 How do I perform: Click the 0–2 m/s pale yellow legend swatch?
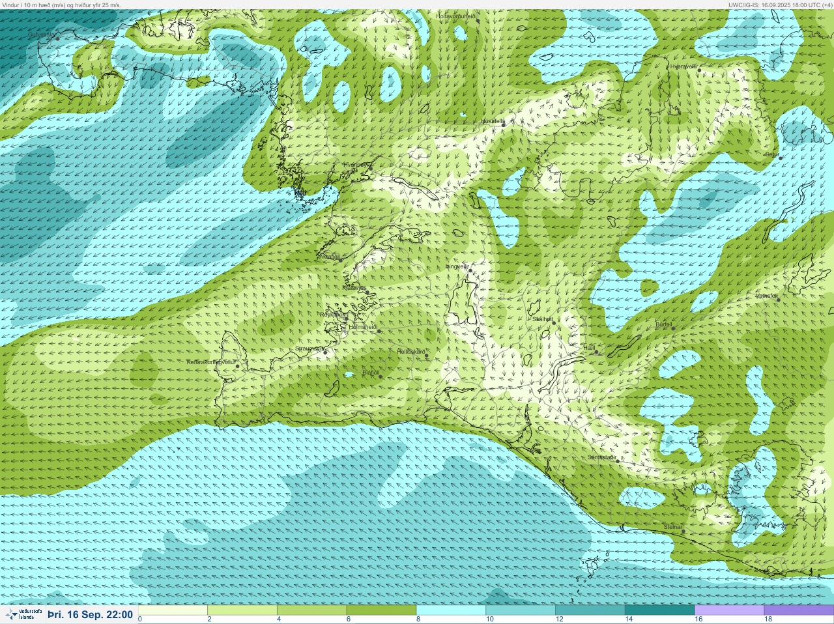[x=173, y=610]
